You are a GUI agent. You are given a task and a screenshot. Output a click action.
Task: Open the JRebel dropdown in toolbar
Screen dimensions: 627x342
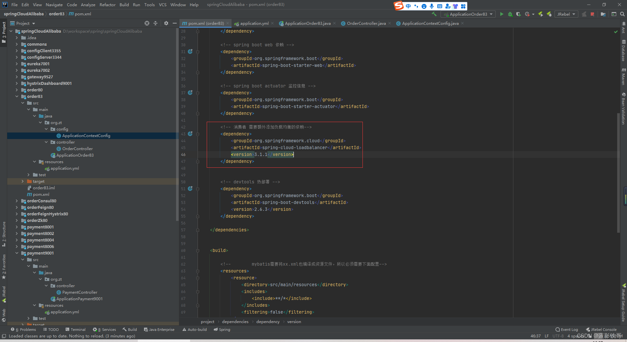pos(566,14)
